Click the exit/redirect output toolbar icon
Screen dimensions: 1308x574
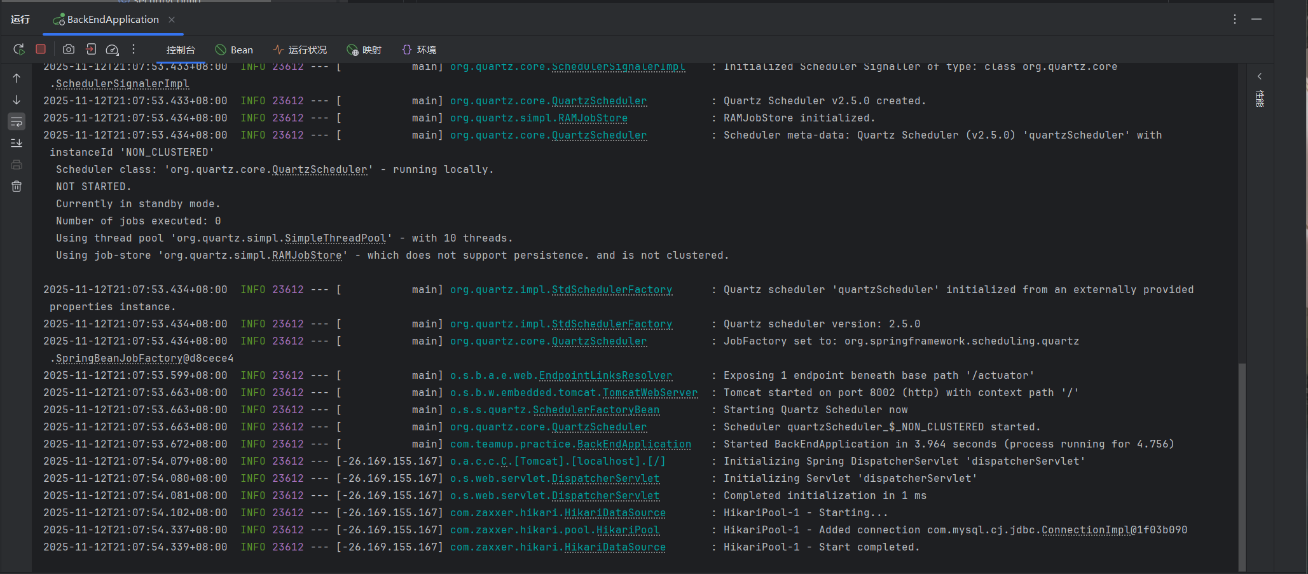91,49
